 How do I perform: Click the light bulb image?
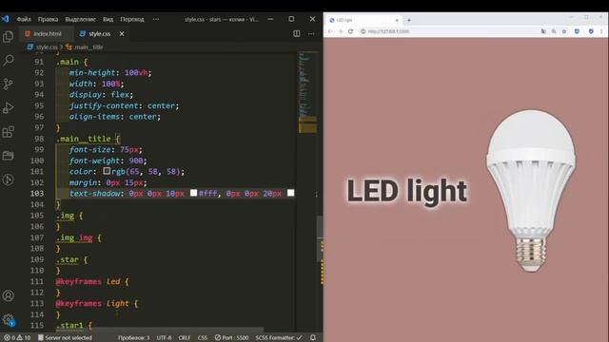(531, 190)
